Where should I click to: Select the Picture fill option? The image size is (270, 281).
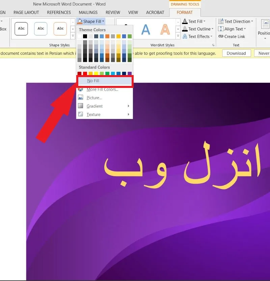pos(94,98)
